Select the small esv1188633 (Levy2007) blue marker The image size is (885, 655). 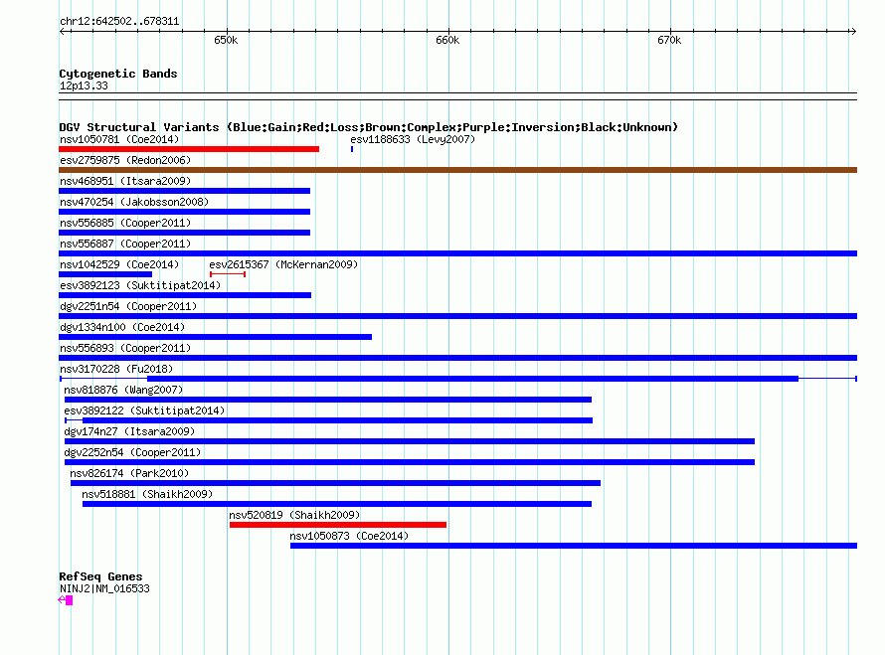click(x=352, y=149)
